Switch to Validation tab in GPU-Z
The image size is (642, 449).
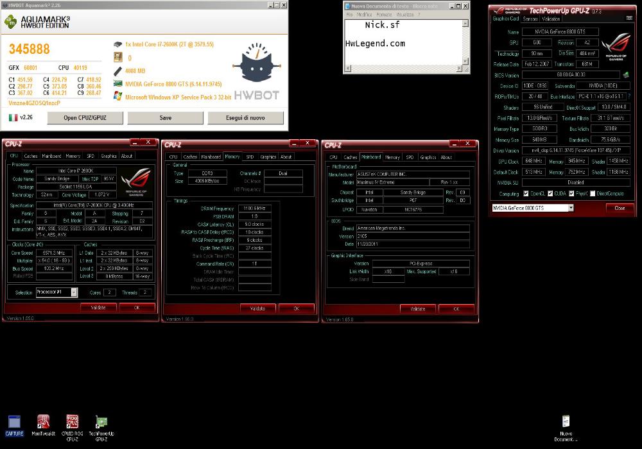click(551, 19)
